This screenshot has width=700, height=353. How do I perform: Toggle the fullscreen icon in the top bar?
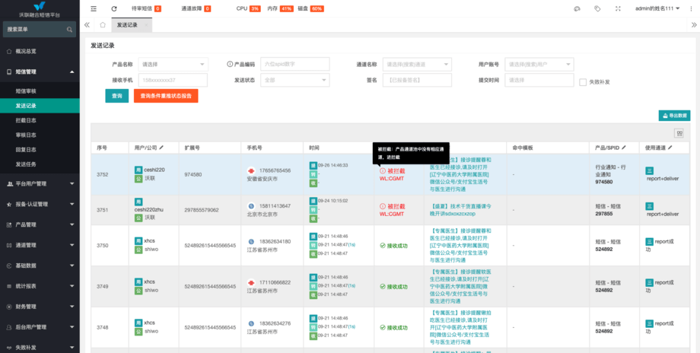(x=619, y=8)
